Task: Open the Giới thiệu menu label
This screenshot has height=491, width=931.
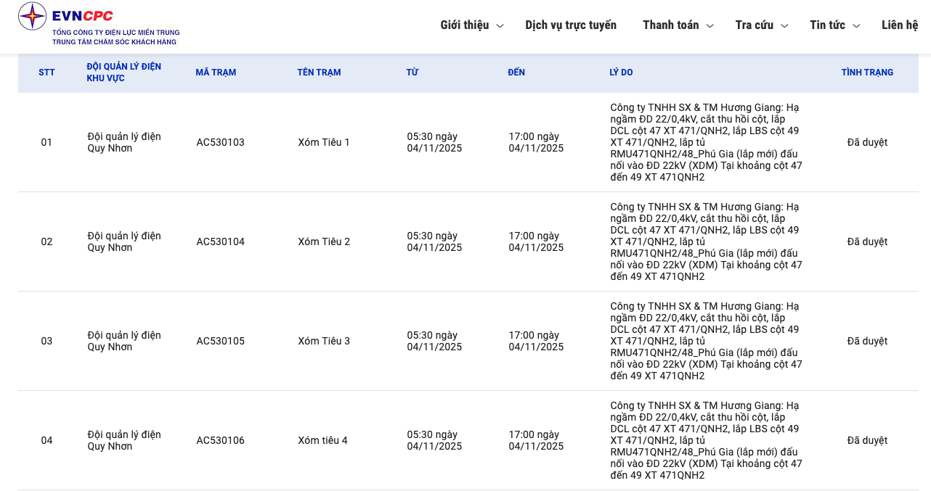Action: [x=465, y=25]
